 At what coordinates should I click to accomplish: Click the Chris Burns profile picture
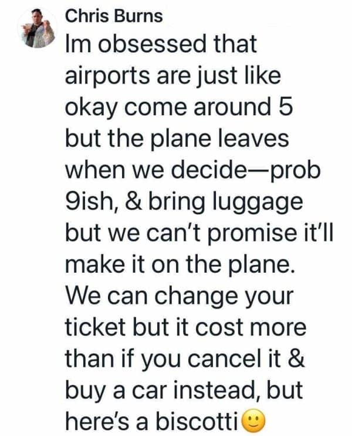[35, 29]
